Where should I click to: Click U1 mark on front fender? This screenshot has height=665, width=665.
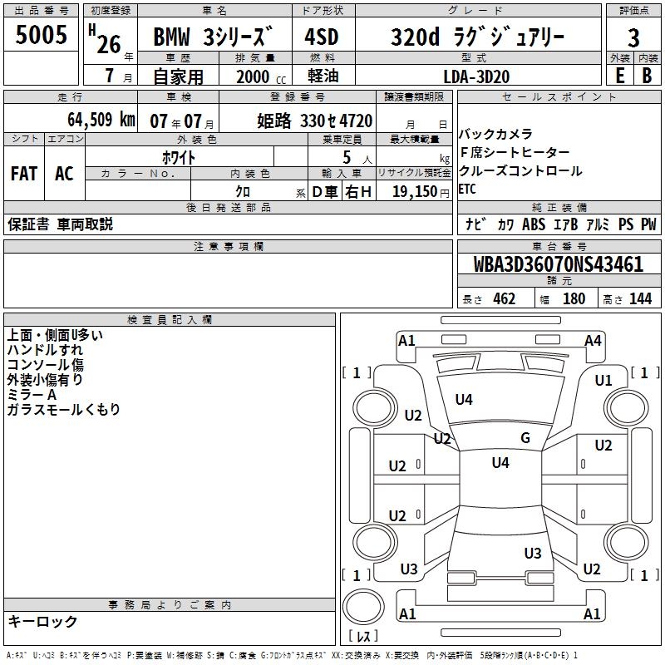click(603, 381)
